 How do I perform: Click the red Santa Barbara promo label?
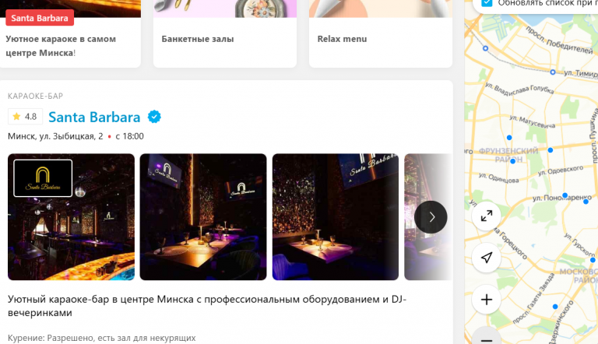pos(40,18)
